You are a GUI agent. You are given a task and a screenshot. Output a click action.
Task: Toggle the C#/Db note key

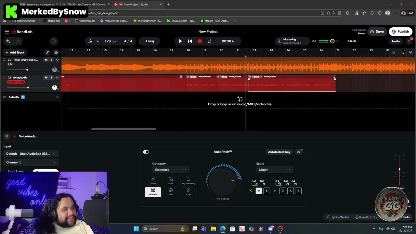pos(255,182)
